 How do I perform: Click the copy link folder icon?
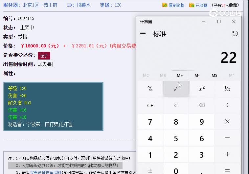[x=165, y=5]
